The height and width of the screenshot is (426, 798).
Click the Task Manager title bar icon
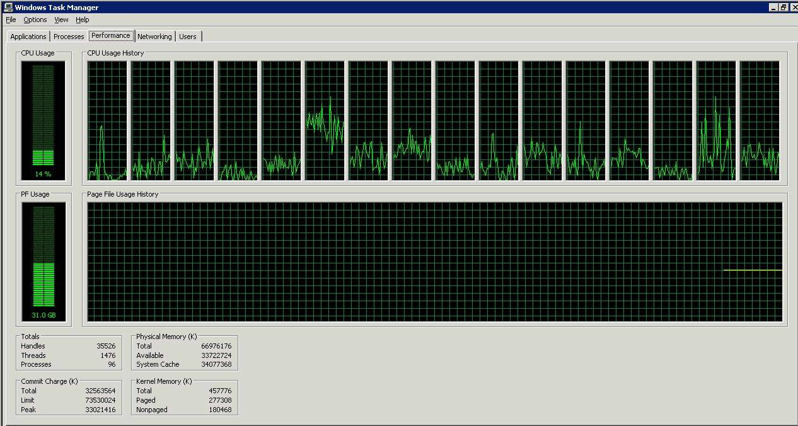point(8,8)
